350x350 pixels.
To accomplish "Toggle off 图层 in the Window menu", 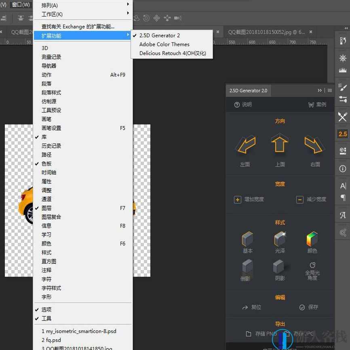I will tap(46, 208).
